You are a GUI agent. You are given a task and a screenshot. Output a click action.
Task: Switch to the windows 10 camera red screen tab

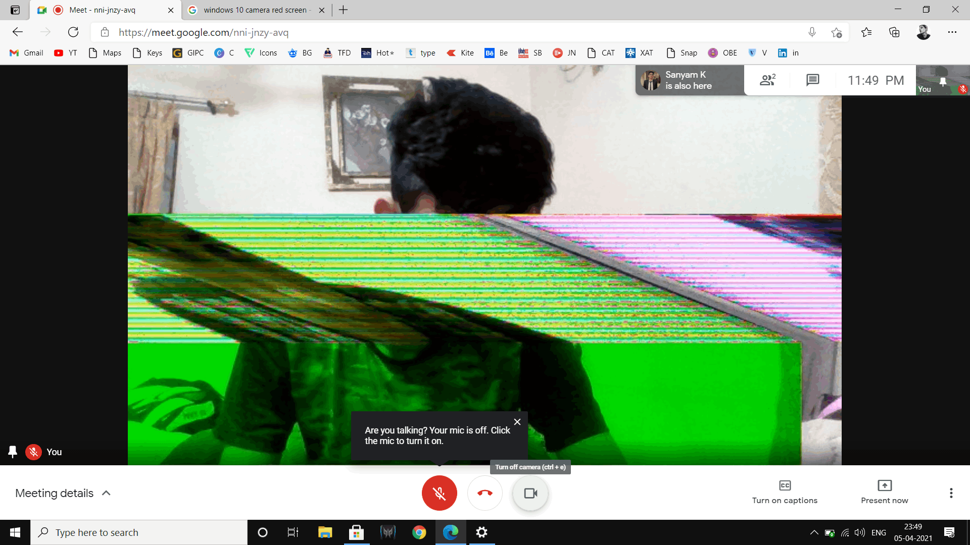(x=255, y=10)
